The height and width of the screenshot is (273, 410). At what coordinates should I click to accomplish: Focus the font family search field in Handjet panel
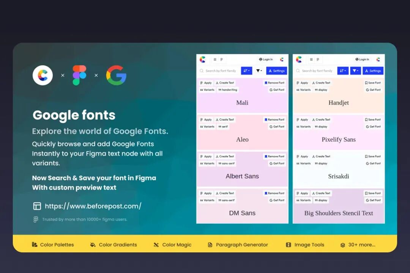tap(315, 71)
